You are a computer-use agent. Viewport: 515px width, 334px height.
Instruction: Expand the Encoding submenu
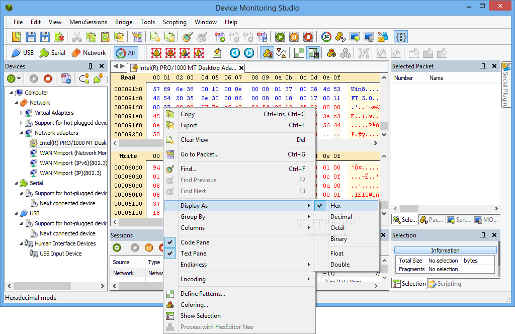pos(240,279)
